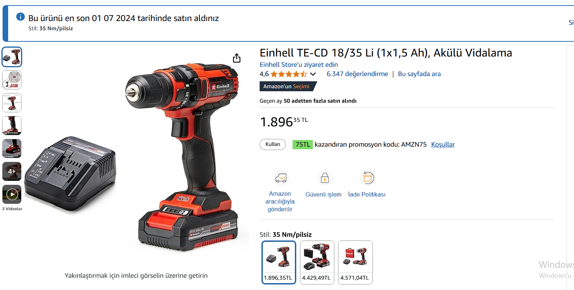
Task: Select the 4.429,49TL style option
Action: click(317, 262)
